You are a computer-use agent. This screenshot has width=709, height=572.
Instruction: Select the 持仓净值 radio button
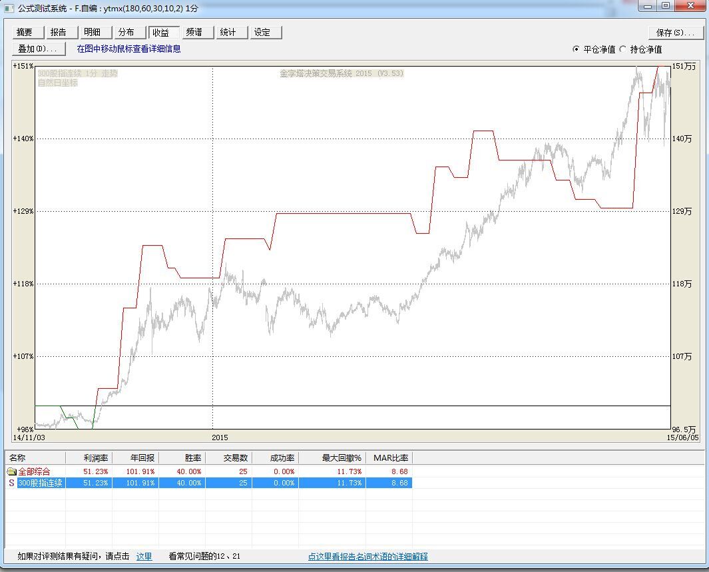tap(623, 49)
